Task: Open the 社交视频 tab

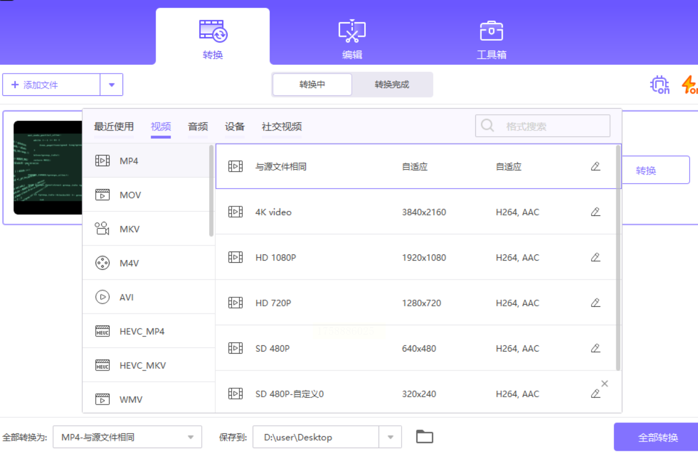Action: click(282, 127)
